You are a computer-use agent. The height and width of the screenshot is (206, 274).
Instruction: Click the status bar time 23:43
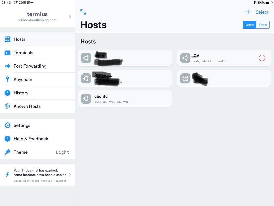[x=6, y=3]
